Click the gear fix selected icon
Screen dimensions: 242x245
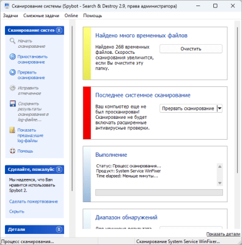point(12,88)
